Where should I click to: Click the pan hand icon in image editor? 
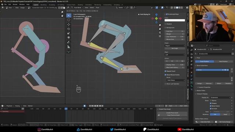[x=62, y=16]
